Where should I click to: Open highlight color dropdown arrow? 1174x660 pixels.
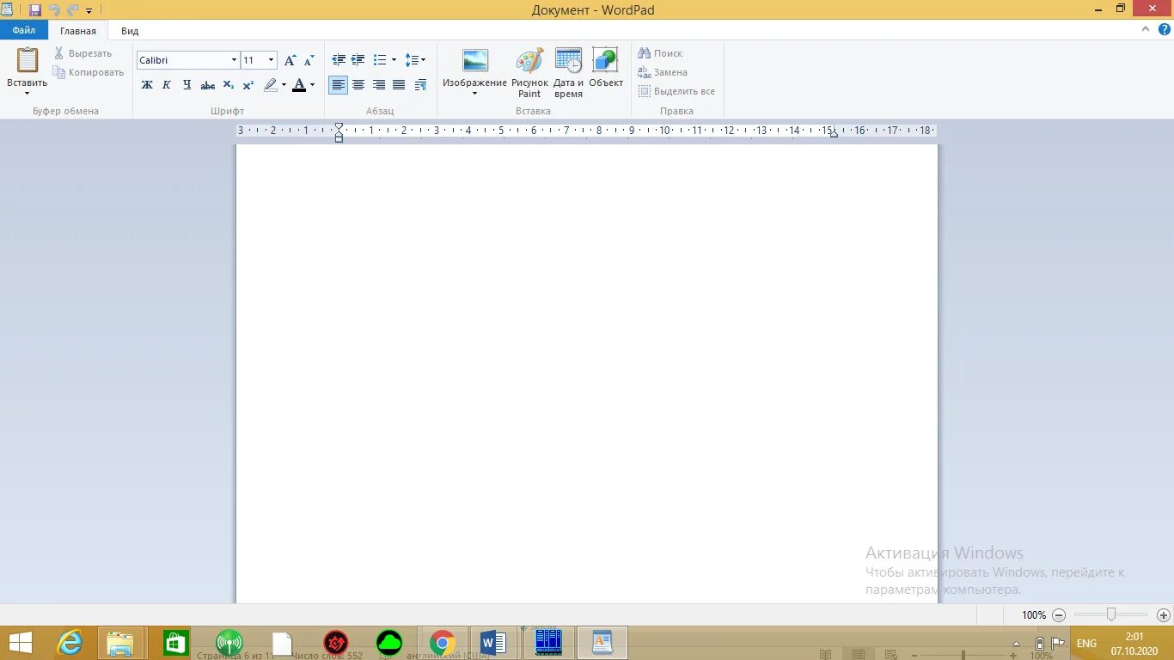point(284,85)
